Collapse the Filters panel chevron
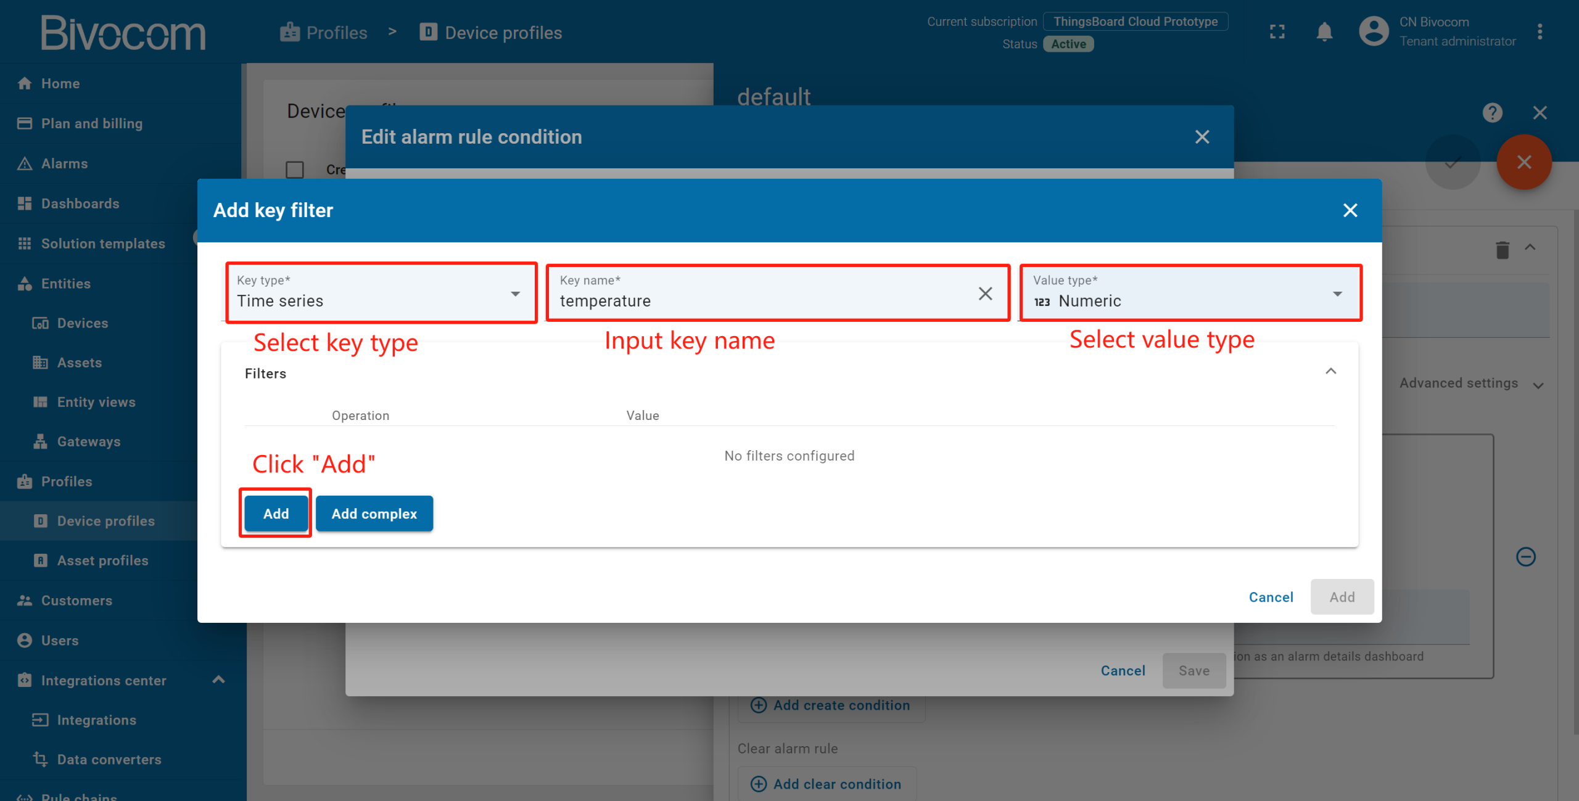Image resolution: width=1579 pixels, height=801 pixels. pyautogui.click(x=1330, y=371)
